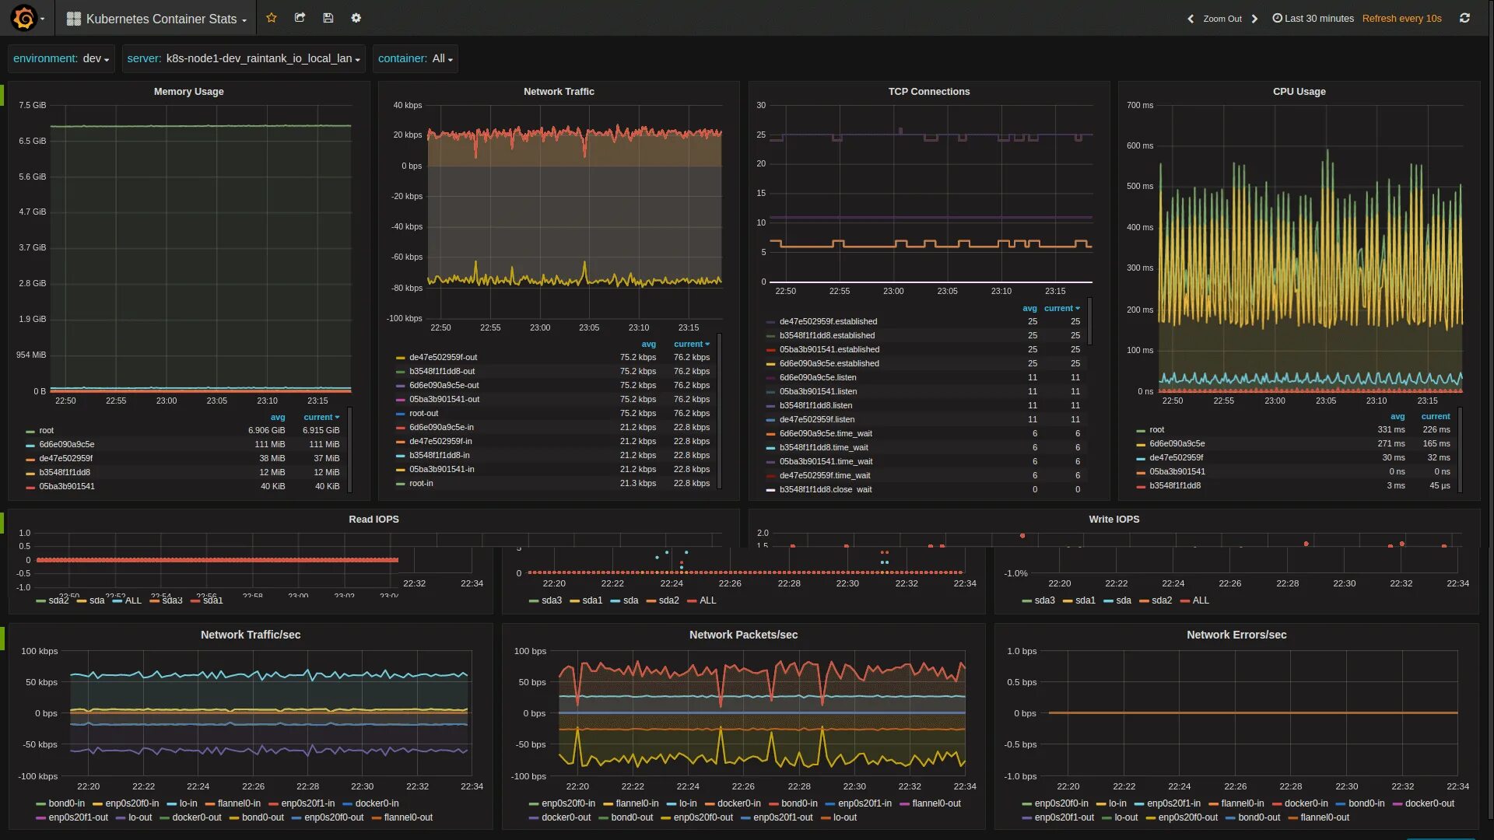
Task: Mark dashboard as favorite with star icon
Action: (x=271, y=17)
